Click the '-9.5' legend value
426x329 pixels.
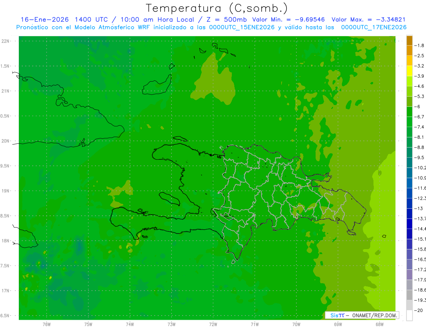pyautogui.click(x=420, y=157)
